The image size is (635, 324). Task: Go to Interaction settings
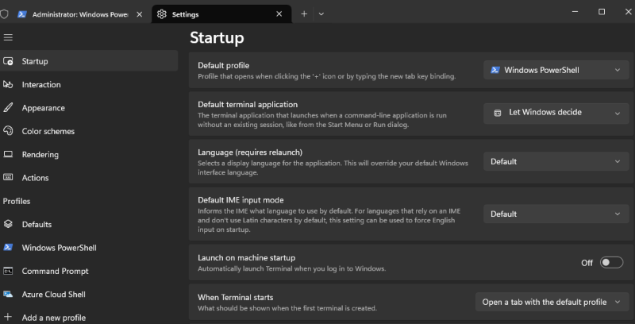click(x=89, y=84)
